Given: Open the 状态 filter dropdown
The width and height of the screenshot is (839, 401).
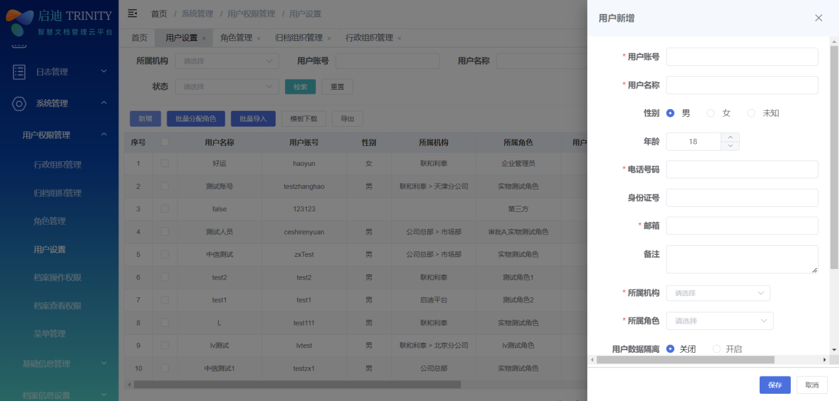Looking at the screenshot, I should [227, 87].
